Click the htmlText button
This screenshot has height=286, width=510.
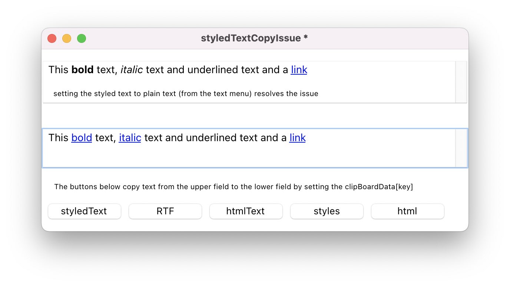[x=246, y=211]
